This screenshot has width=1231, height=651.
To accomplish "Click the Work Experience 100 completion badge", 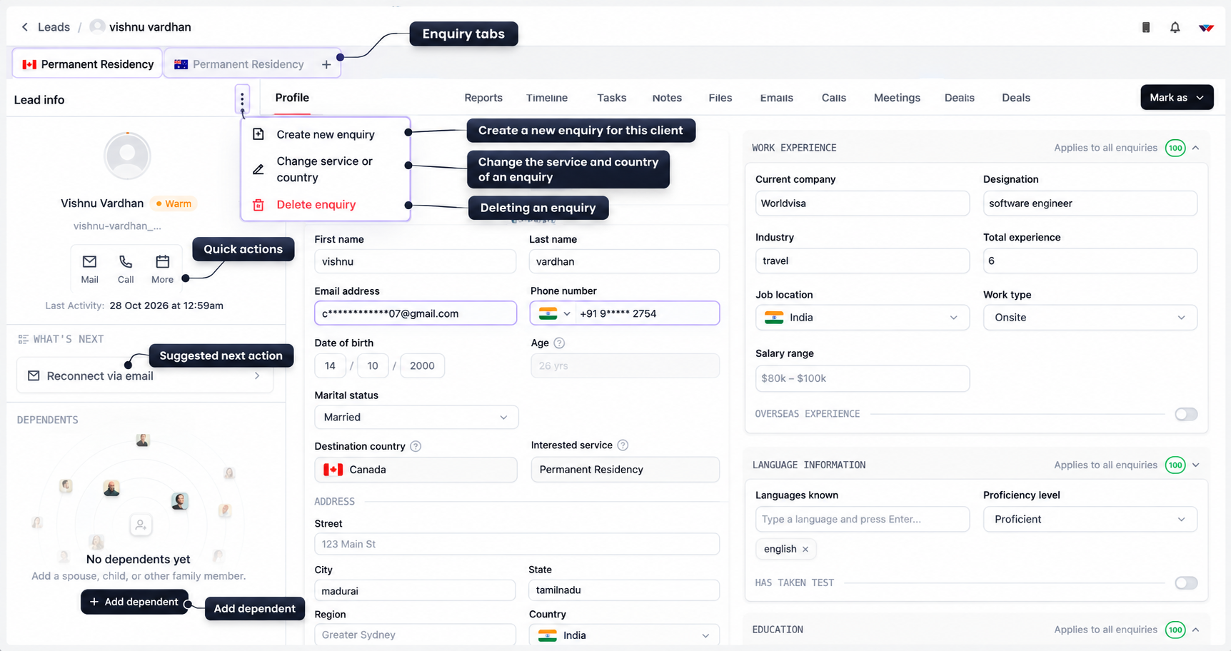I will tap(1175, 148).
